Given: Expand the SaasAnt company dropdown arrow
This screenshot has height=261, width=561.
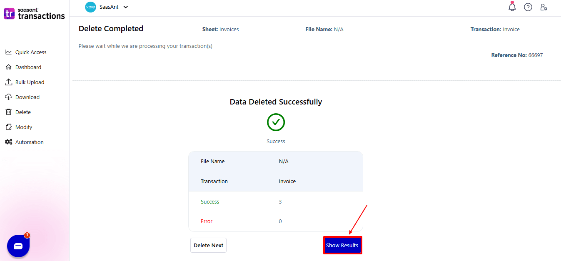Looking at the screenshot, I should click(126, 7).
